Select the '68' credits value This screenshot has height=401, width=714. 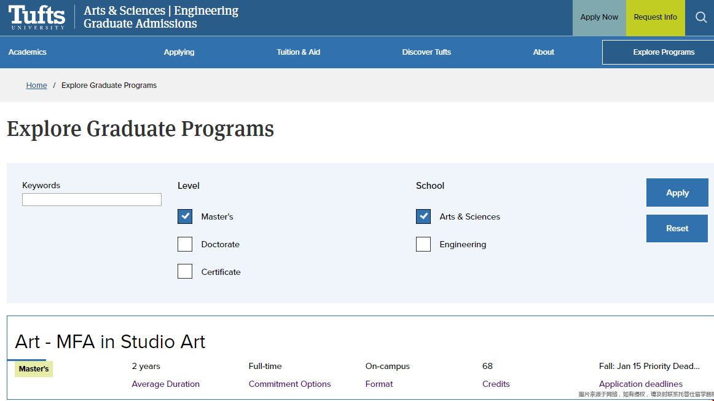click(487, 367)
